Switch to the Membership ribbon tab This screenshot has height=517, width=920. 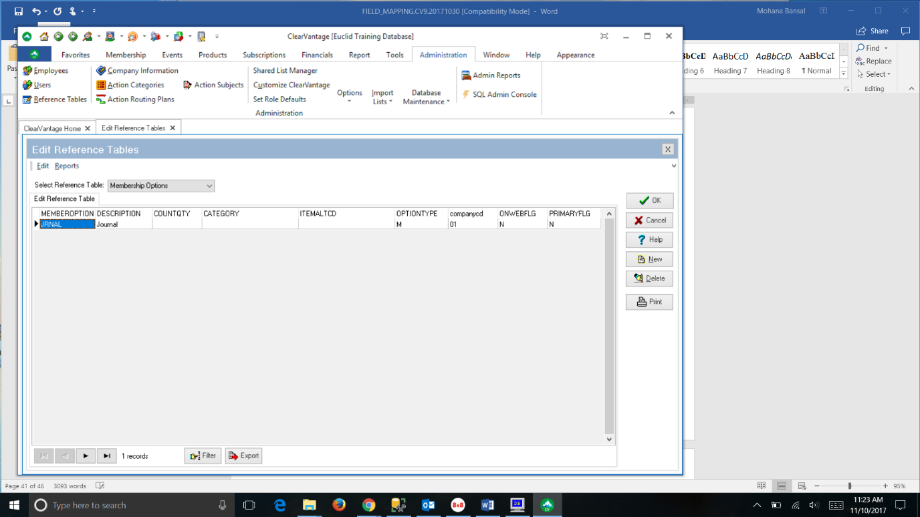(x=126, y=55)
